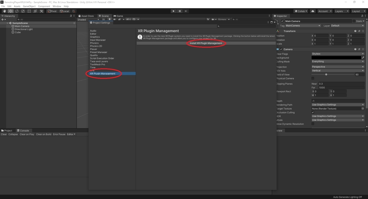
Task: Toggle Occlusion Culling checkbox
Action: click(313, 112)
